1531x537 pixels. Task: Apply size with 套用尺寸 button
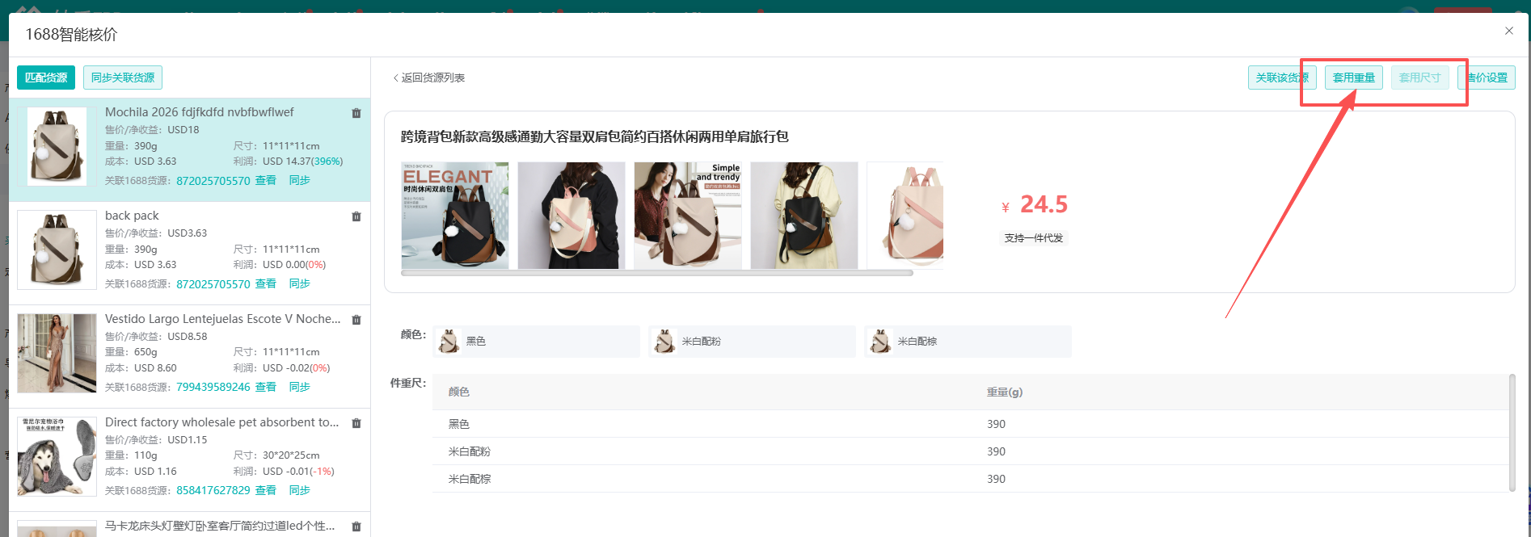coord(1420,78)
